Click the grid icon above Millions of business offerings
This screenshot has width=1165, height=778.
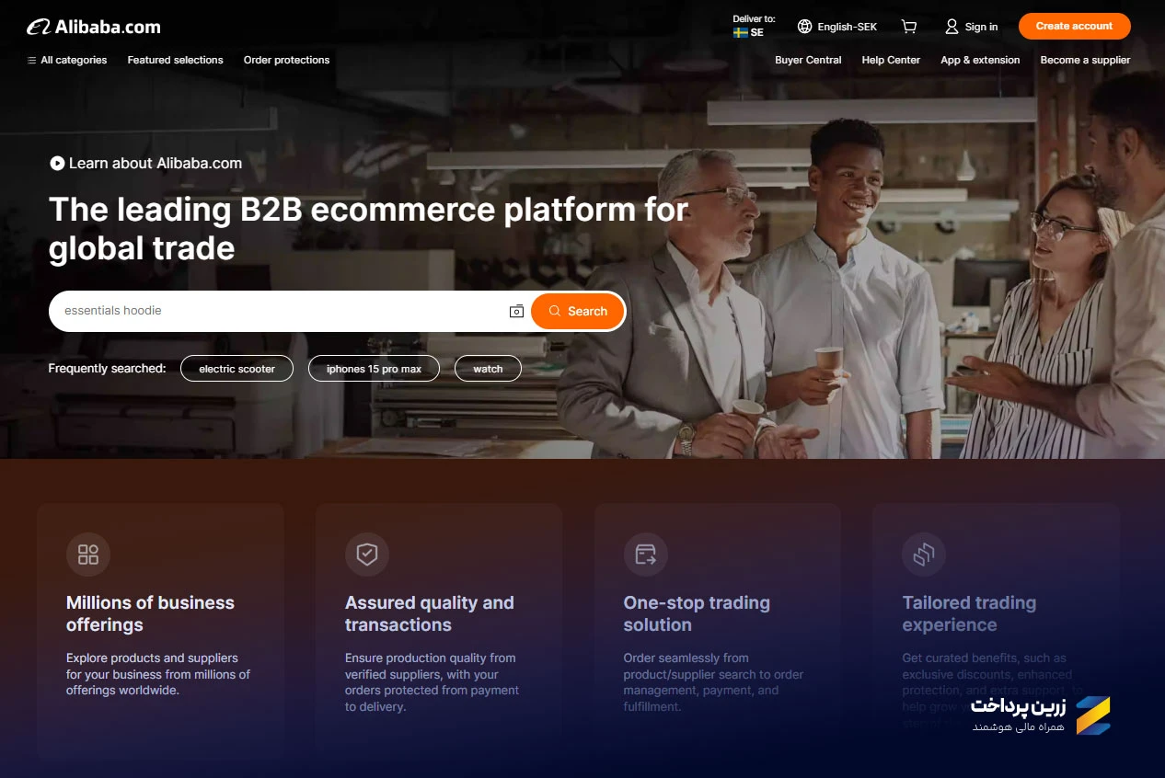[87, 555]
